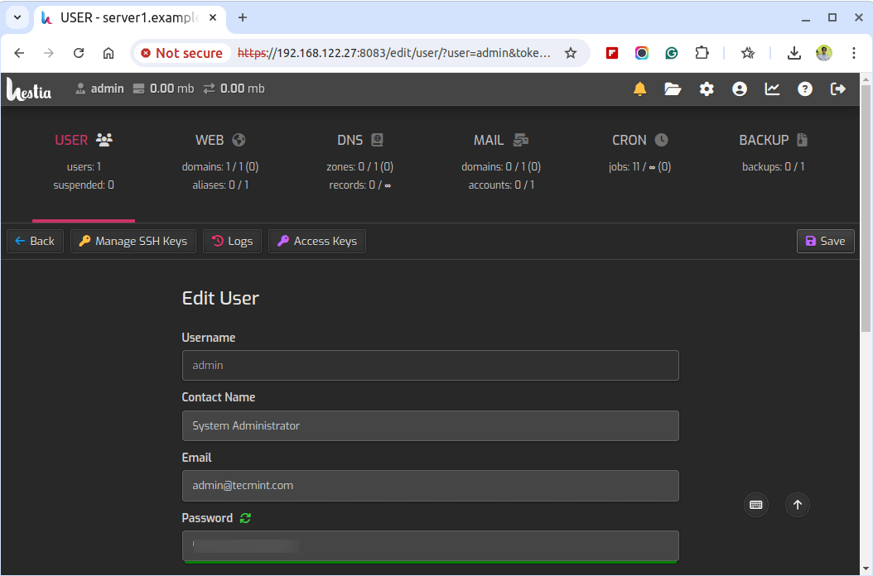The image size is (873, 576).
Task: Generate new password with refresh icon
Action: tap(245, 518)
